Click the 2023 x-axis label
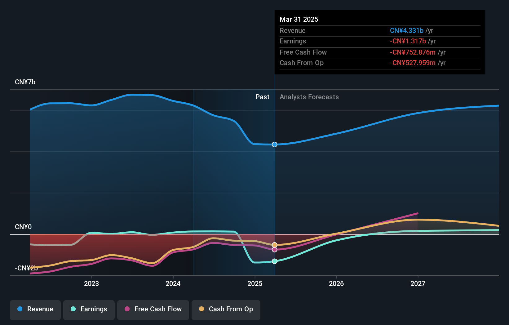The height and width of the screenshot is (325, 509). click(91, 283)
